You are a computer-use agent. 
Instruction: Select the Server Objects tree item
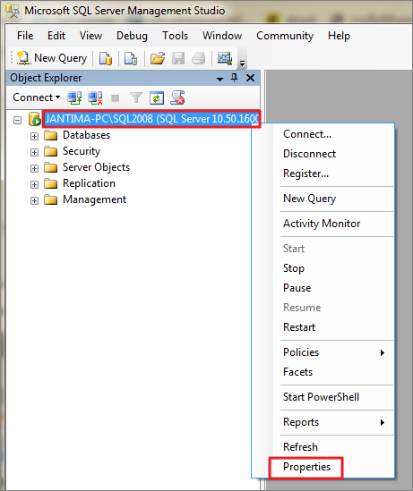coord(96,167)
